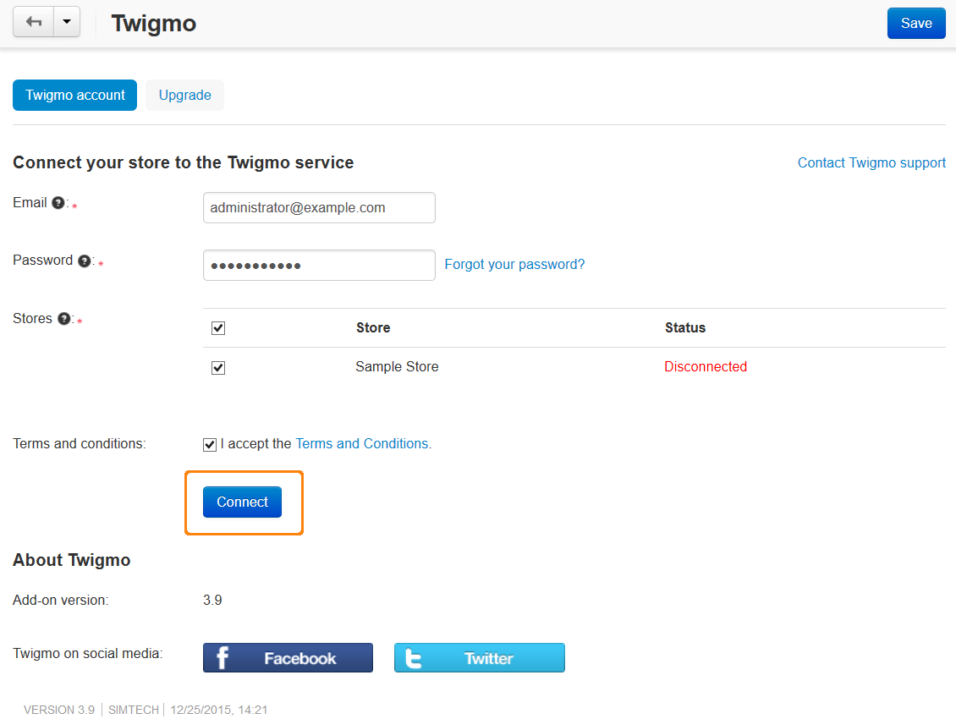This screenshot has height=719, width=956.
Task: Click the add-on version value 3.9
Action: (212, 600)
